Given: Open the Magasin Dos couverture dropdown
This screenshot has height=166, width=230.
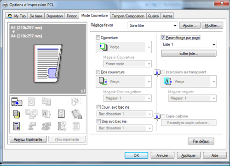Looking at the screenshot, I should click(x=127, y=98).
